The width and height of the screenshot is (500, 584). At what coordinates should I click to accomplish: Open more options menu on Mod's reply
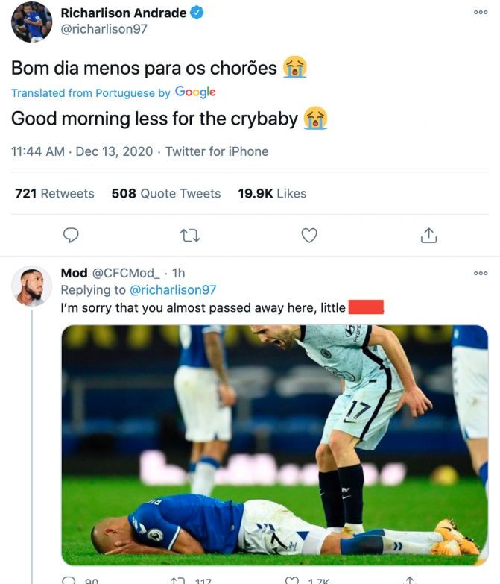tap(481, 274)
